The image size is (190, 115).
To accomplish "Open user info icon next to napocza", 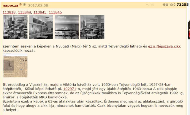I will (x=24, y=5).
